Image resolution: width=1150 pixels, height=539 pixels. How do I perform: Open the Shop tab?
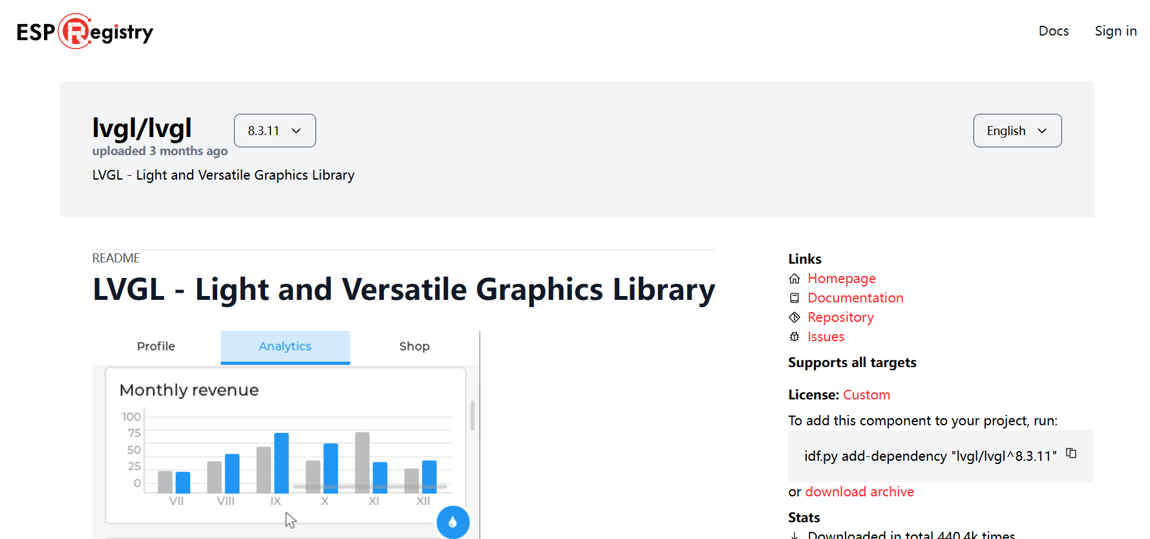(414, 346)
